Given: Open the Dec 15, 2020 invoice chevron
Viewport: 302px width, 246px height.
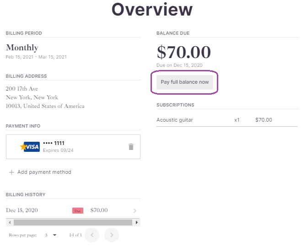Looking at the screenshot, I should (x=135, y=211).
